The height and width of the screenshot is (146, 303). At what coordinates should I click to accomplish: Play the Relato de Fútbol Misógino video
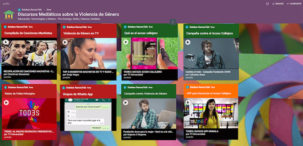pos(6,103)
